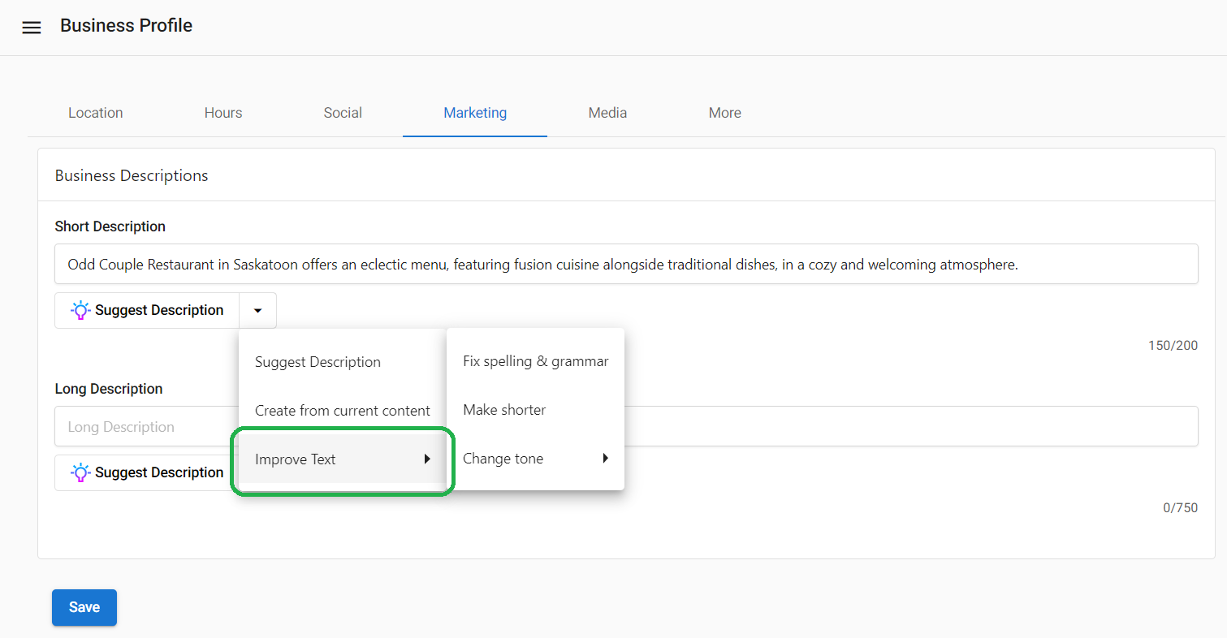Click the lightbulb icon on Short Description suggest button
This screenshot has height=638, width=1227.
(x=80, y=310)
